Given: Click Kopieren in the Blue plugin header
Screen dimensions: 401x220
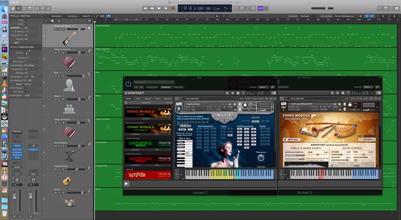Looking at the screenshot, I should tap(166, 87).
